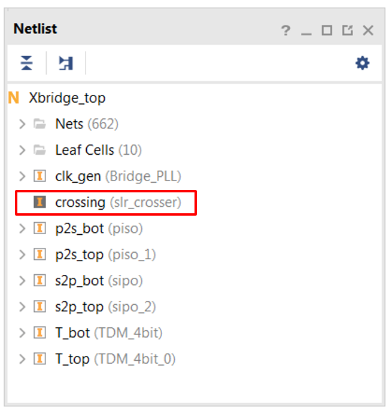Open Netlist settings gear
This screenshot has height=414, width=392.
(362, 63)
